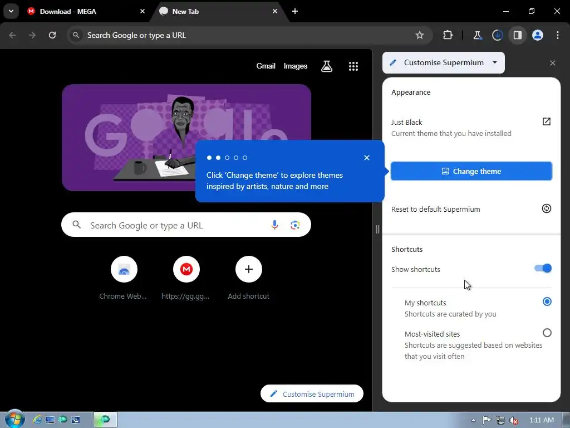This screenshot has height=428, width=570.
Task: Open toolbar experiments flask icon
Action: point(477,35)
